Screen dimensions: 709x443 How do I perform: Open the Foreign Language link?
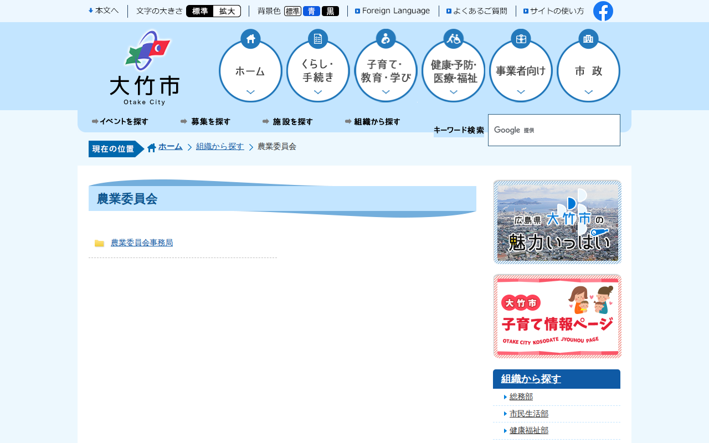click(x=392, y=11)
